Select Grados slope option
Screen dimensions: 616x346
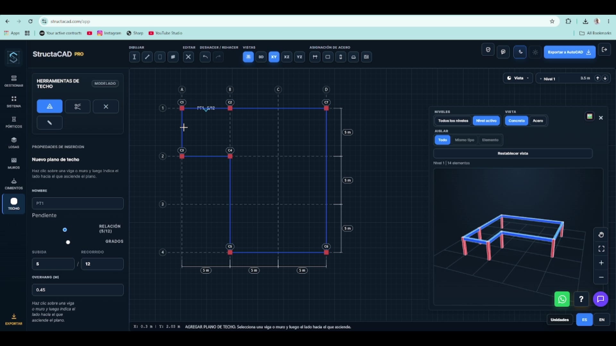coord(68,242)
